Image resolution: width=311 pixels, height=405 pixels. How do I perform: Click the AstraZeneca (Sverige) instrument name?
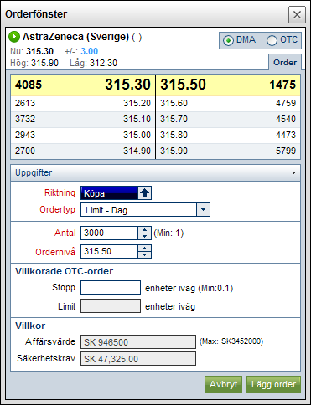tap(75, 37)
